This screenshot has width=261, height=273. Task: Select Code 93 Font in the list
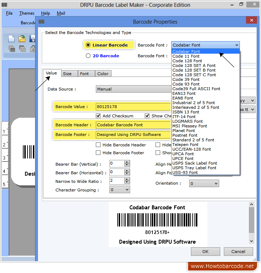pos(206,84)
